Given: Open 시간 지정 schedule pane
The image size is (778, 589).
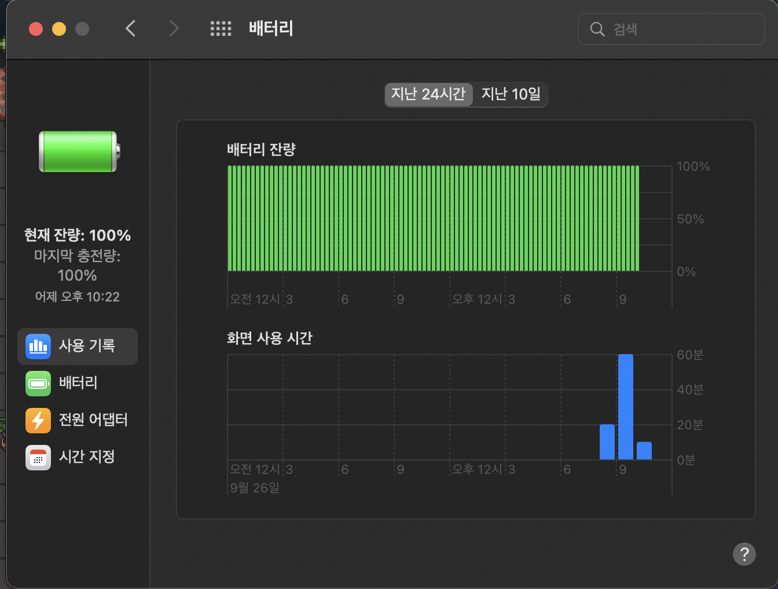Looking at the screenshot, I should (87, 457).
